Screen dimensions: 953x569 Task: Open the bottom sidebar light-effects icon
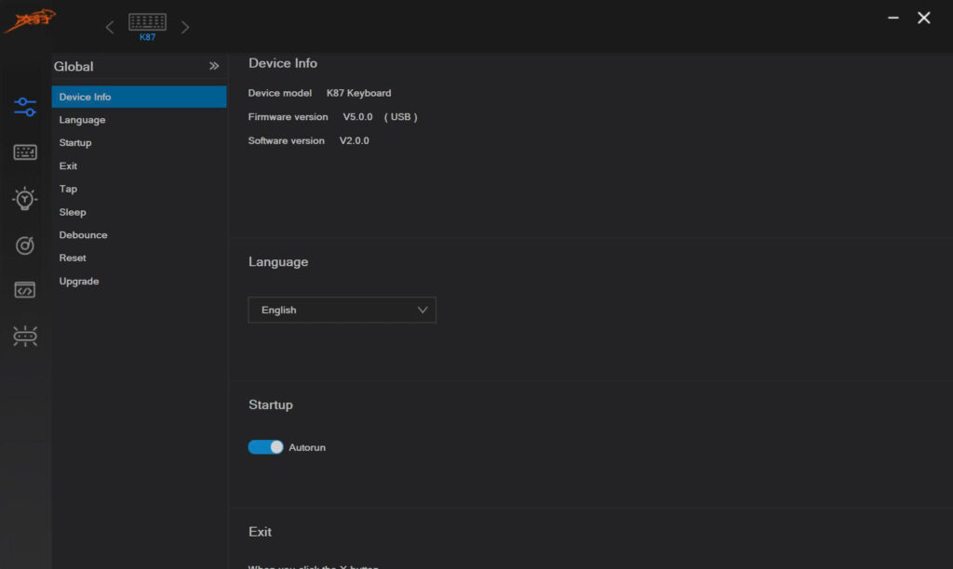coord(25,336)
